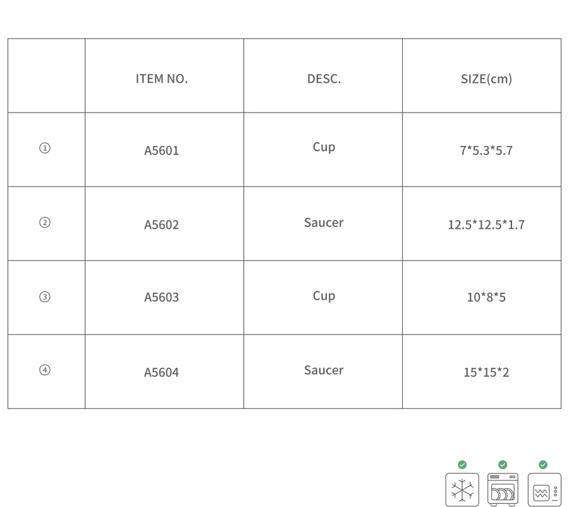Click green checkmark above the microwave icon
Screen dimensions: 569x507
(543, 465)
